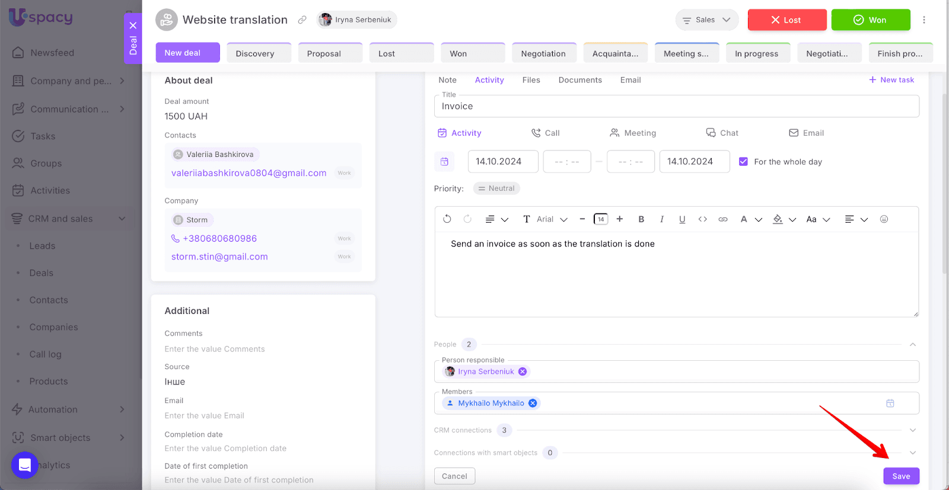Image resolution: width=949 pixels, height=490 pixels.
Task: Click the undo icon in editor toolbar
Action: (x=447, y=219)
